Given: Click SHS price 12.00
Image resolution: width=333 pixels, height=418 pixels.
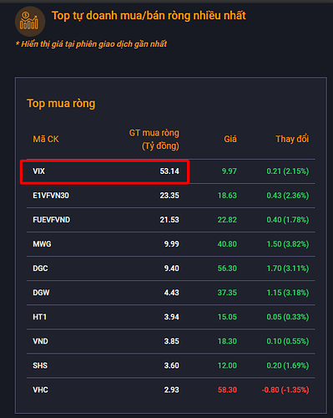Looking at the screenshot, I should (x=227, y=365).
